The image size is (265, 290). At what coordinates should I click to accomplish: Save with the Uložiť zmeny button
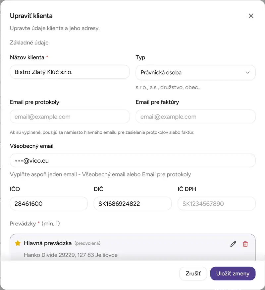[x=233, y=274]
